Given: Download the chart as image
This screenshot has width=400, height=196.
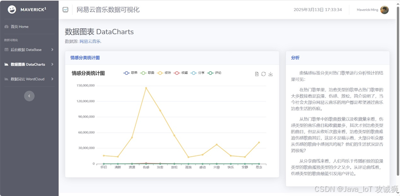Looking at the screenshot, I should (x=271, y=74).
